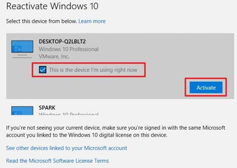
Task: Select the DESKTOP-Q2LBLT2 computer icon
Action: (22, 49)
